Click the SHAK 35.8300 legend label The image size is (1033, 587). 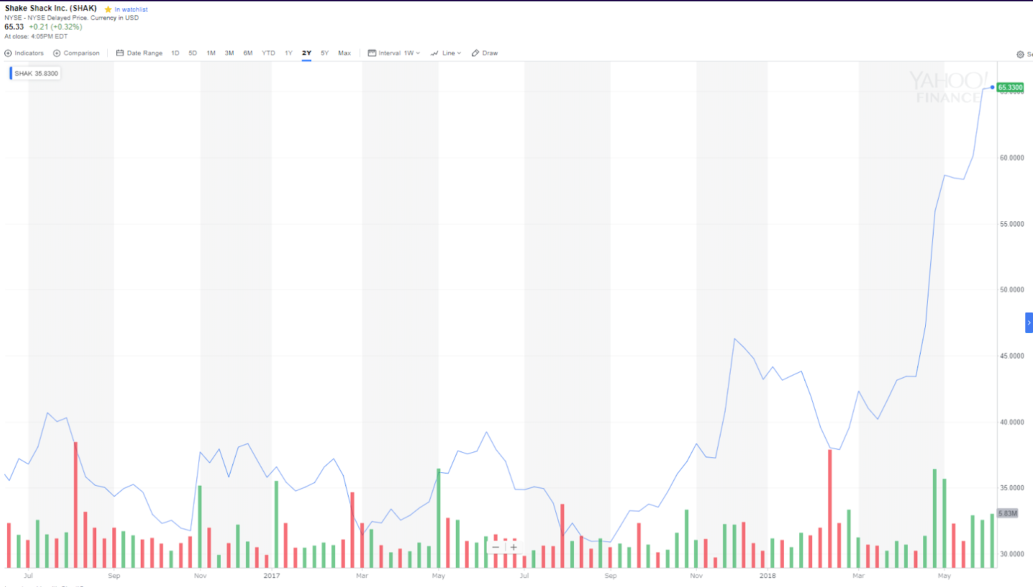36,74
